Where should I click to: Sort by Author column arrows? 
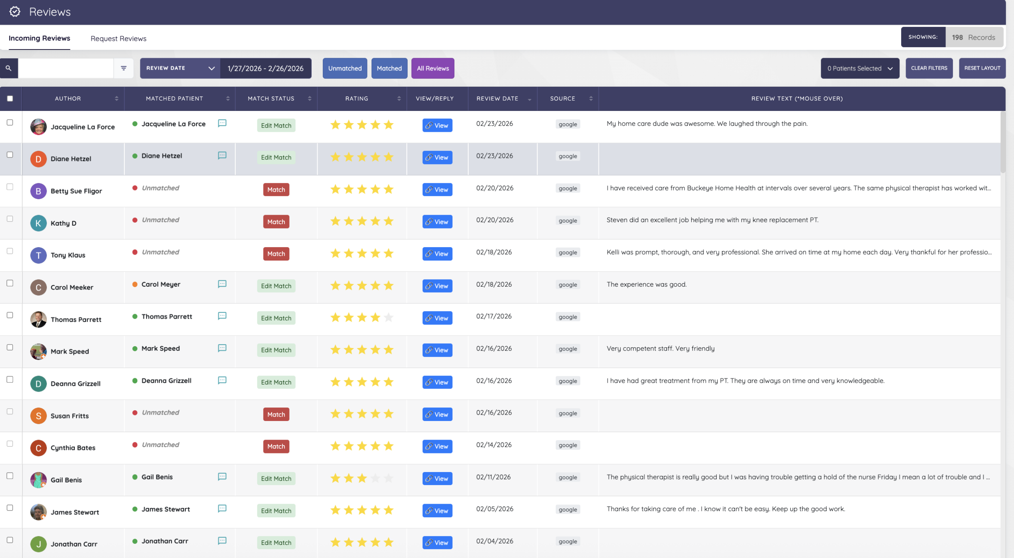tap(116, 99)
